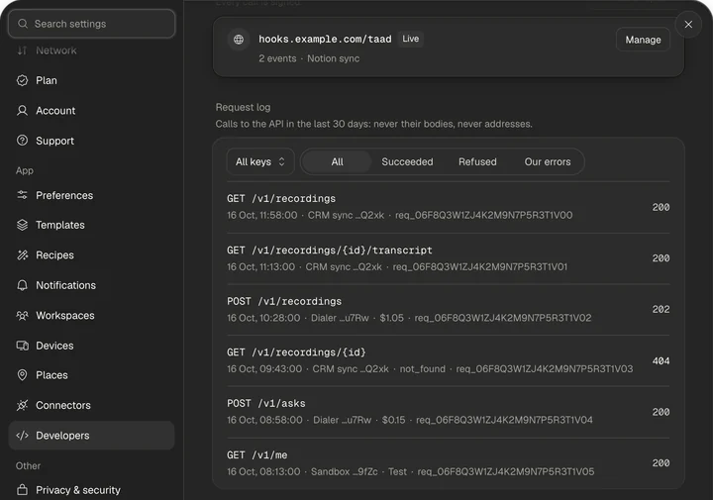The width and height of the screenshot is (713, 500).
Task: Open the POST /v1/asks log entry
Action: click(x=448, y=412)
